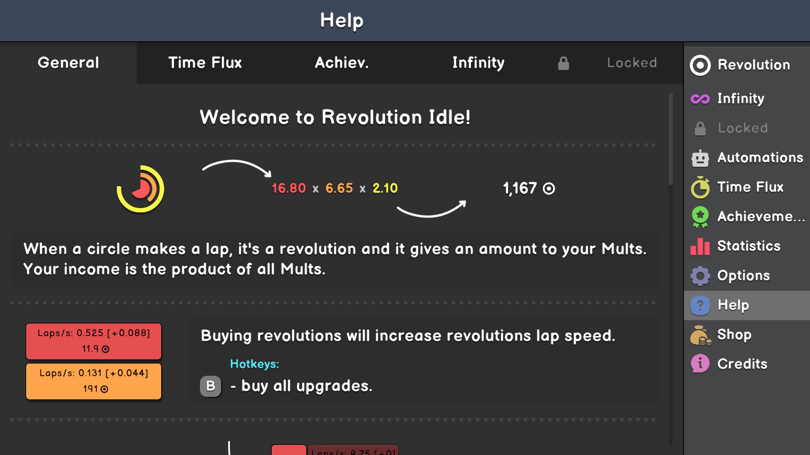810x455 pixels.
Task: Click the help page vertical scrollbar
Action: point(670,139)
